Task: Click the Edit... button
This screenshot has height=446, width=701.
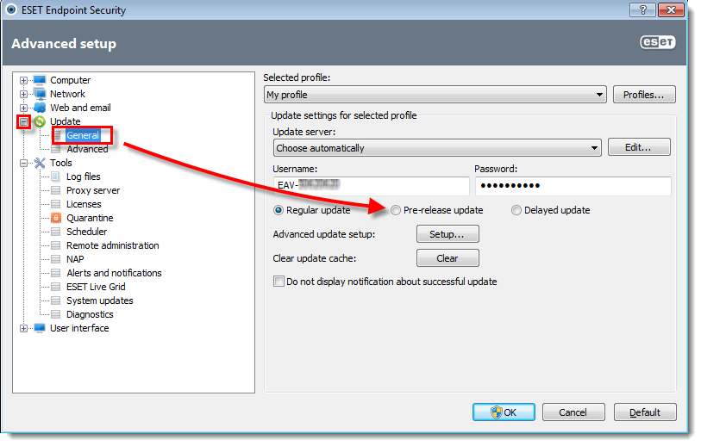Action: [x=639, y=147]
